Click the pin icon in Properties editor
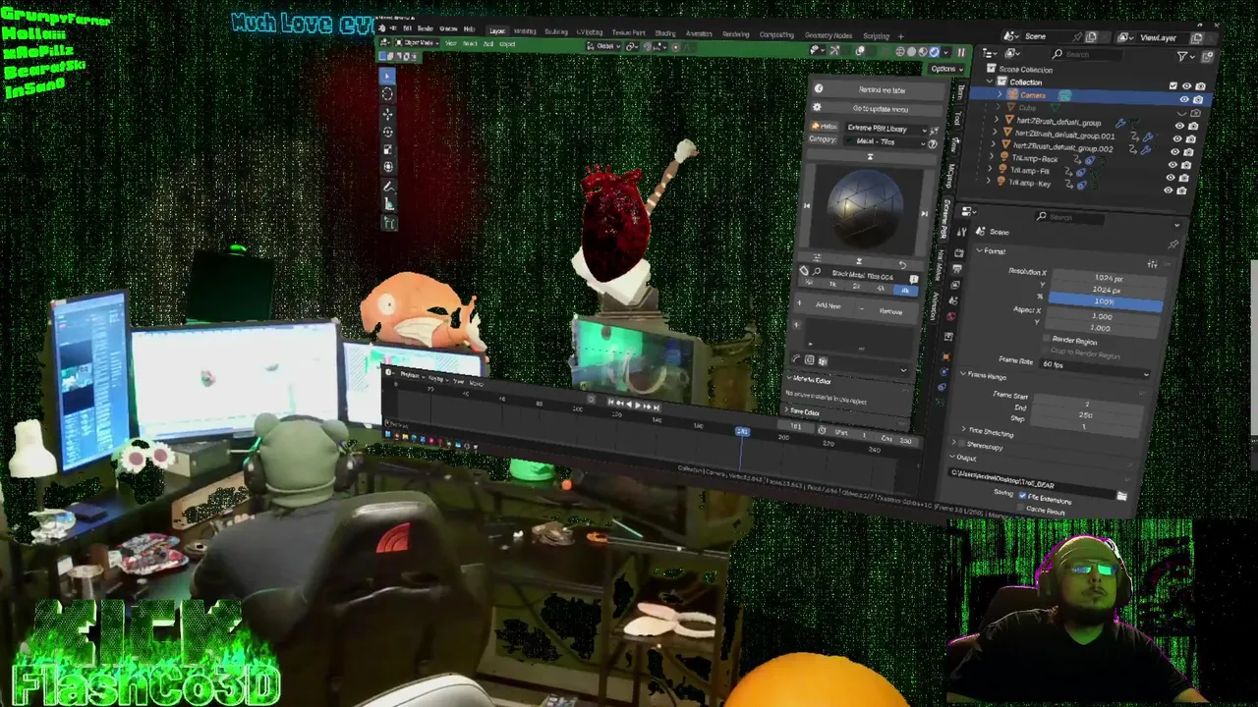Viewport: 1258px width, 707px height. pos(1172,245)
